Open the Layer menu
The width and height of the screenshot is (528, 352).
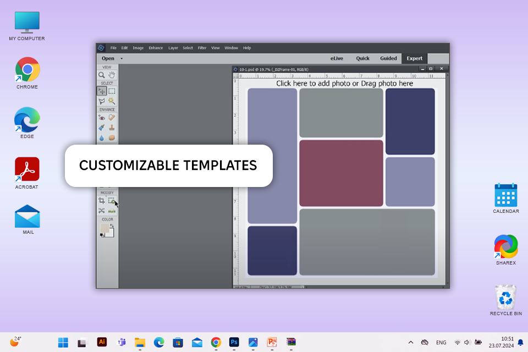tap(173, 48)
